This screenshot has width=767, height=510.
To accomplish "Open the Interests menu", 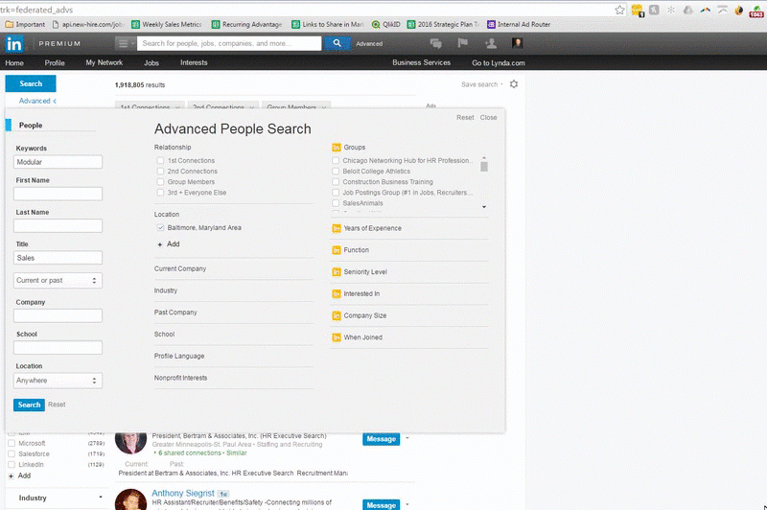I will pyautogui.click(x=194, y=62).
